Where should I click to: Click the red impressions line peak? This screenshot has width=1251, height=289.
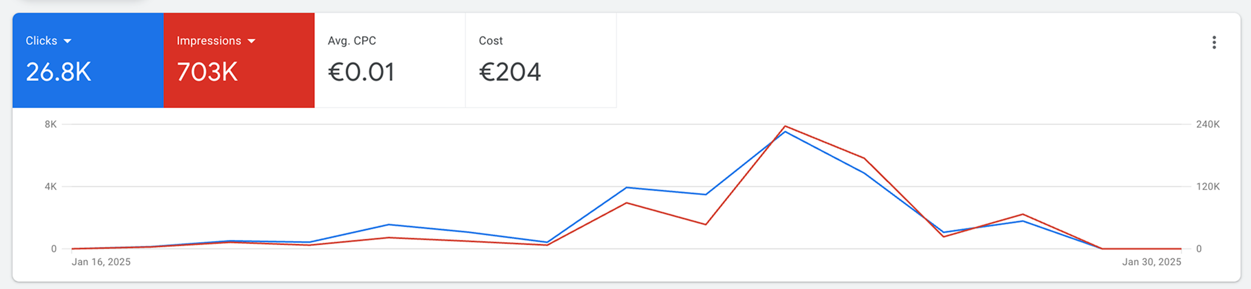click(x=785, y=127)
